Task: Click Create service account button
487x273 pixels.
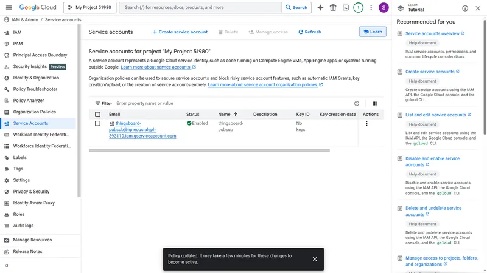Action: click(180, 32)
